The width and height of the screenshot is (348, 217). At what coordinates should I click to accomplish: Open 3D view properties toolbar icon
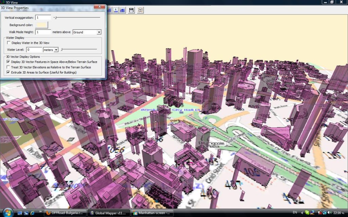[140, 10]
